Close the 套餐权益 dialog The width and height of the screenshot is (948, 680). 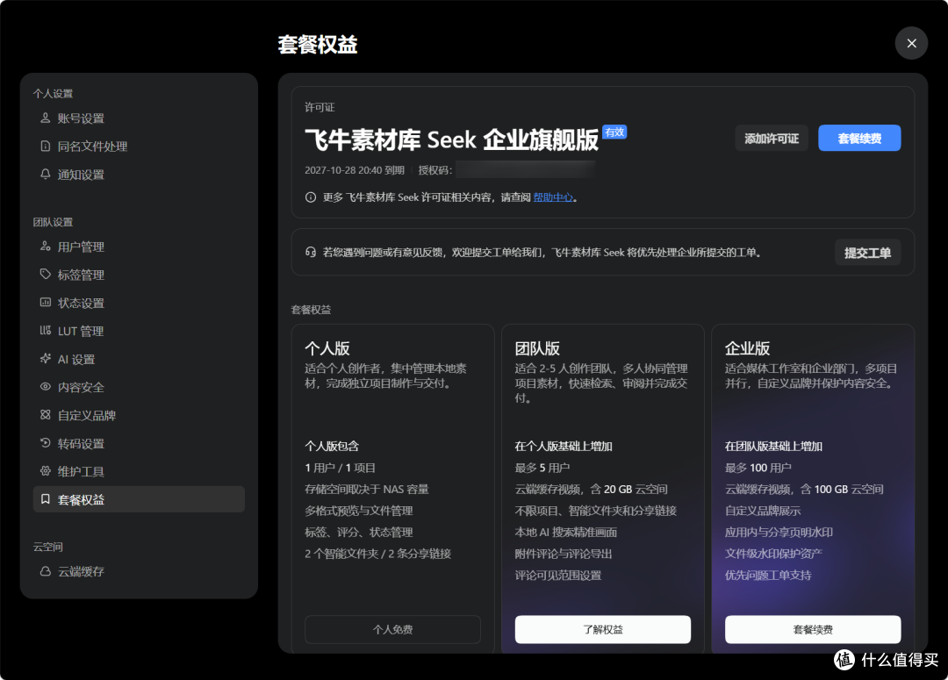[912, 43]
